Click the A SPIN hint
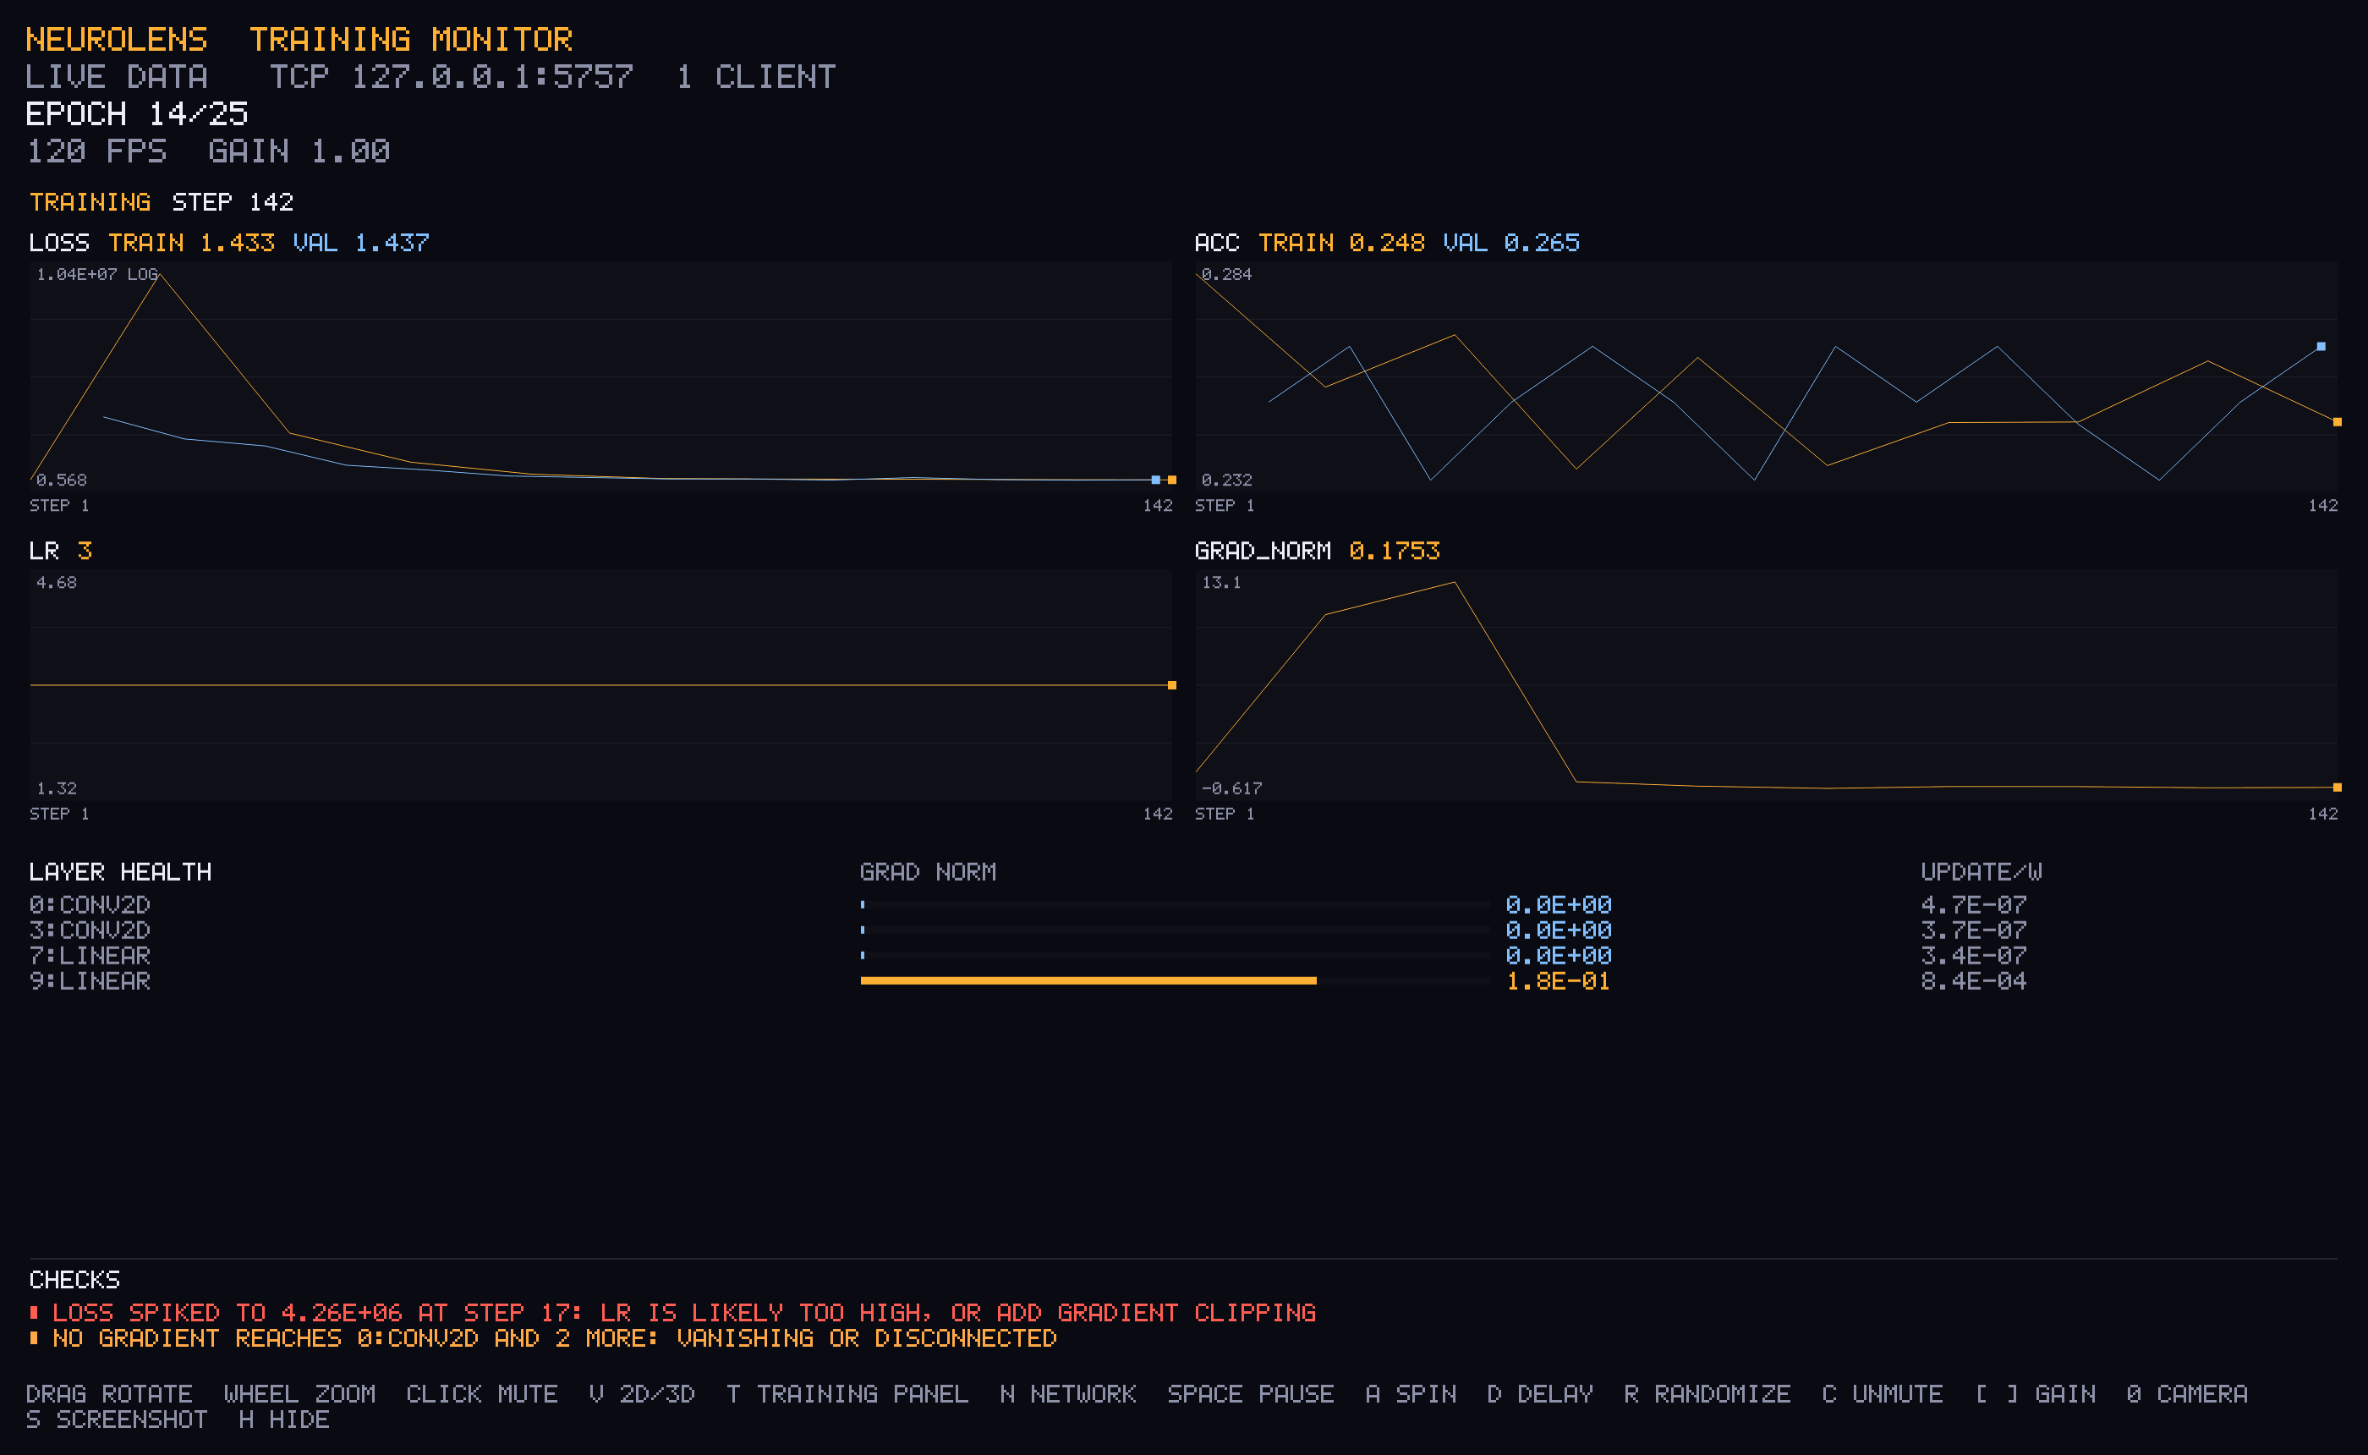This screenshot has height=1455, width=2368. (x=1411, y=1394)
